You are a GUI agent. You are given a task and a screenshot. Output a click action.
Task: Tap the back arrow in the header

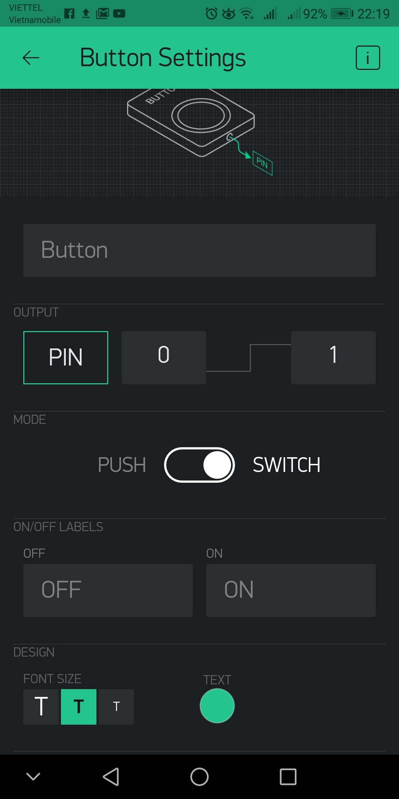coord(31,58)
